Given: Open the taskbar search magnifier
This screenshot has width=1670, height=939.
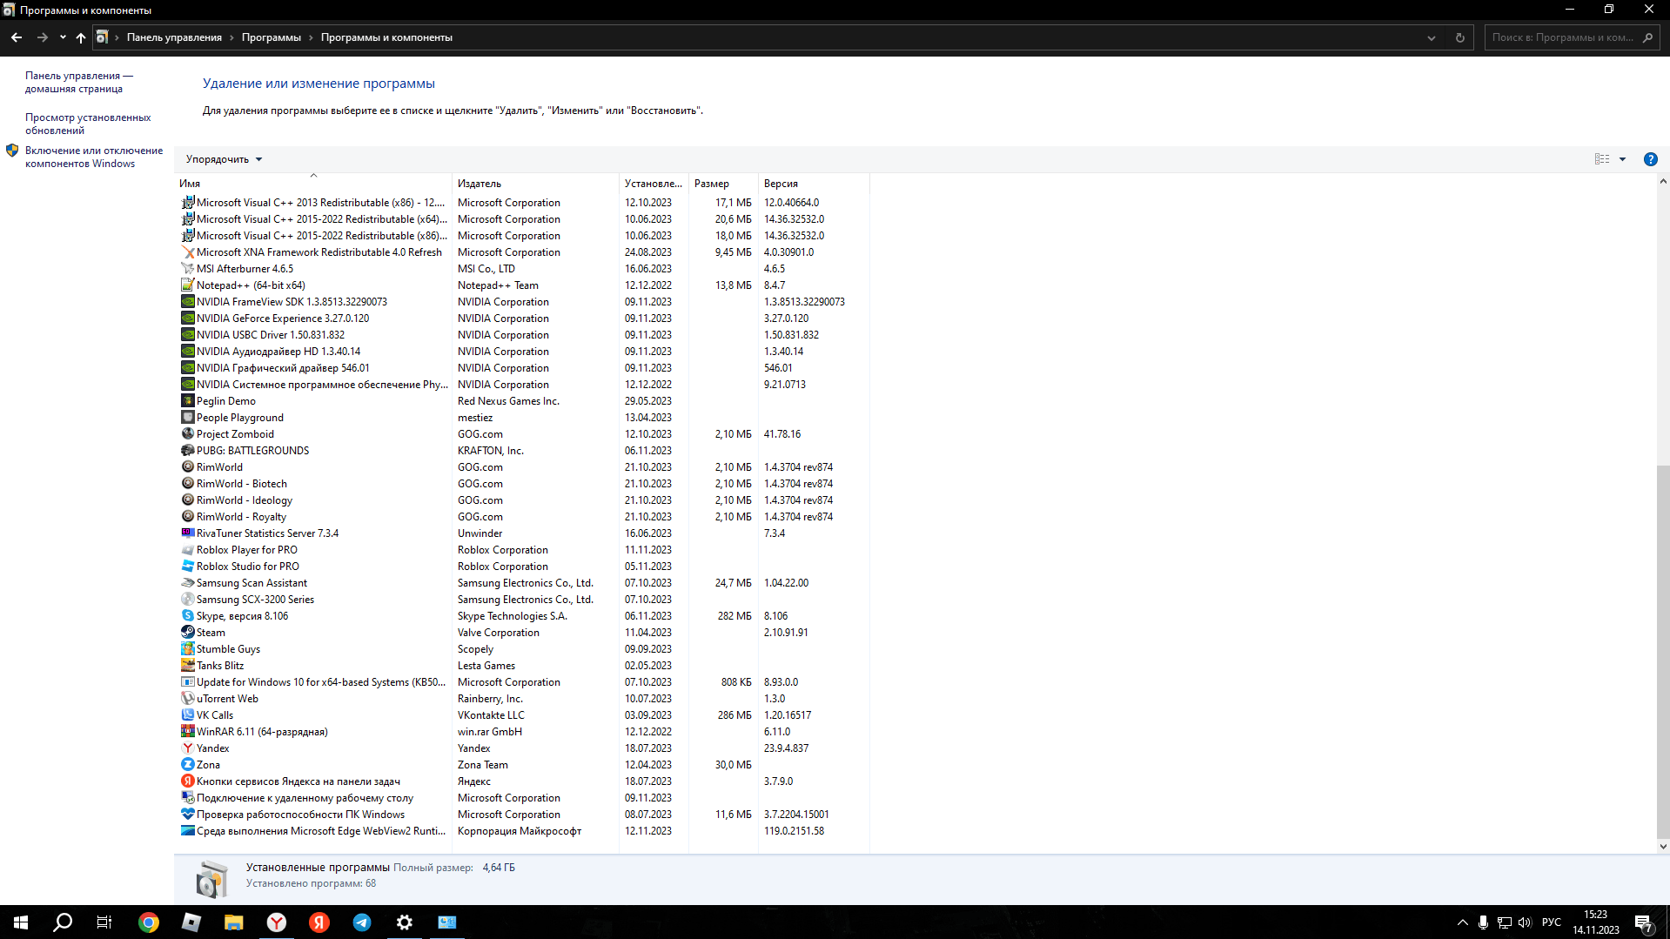Looking at the screenshot, I should pyautogui.click(x=63, y=922).
